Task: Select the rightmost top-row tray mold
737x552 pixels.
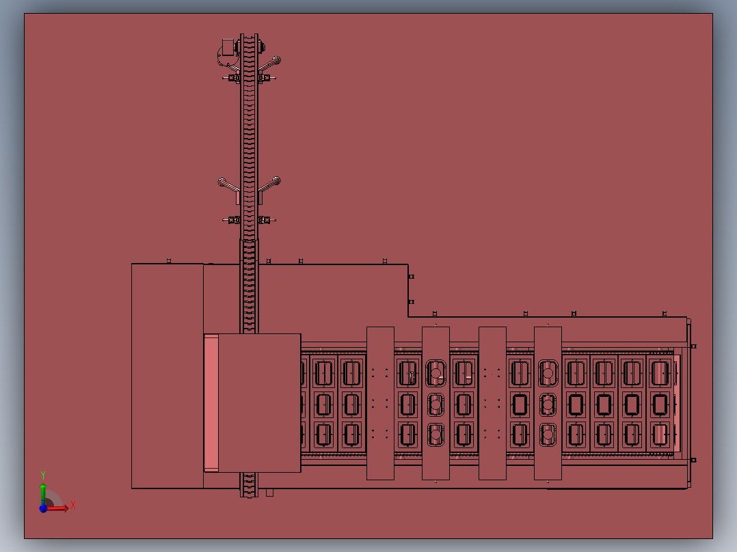Action: pos(660,373)
